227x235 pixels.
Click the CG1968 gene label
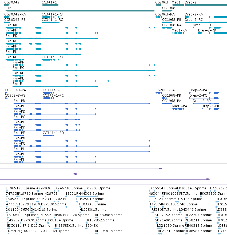click(x=169, y=8)
